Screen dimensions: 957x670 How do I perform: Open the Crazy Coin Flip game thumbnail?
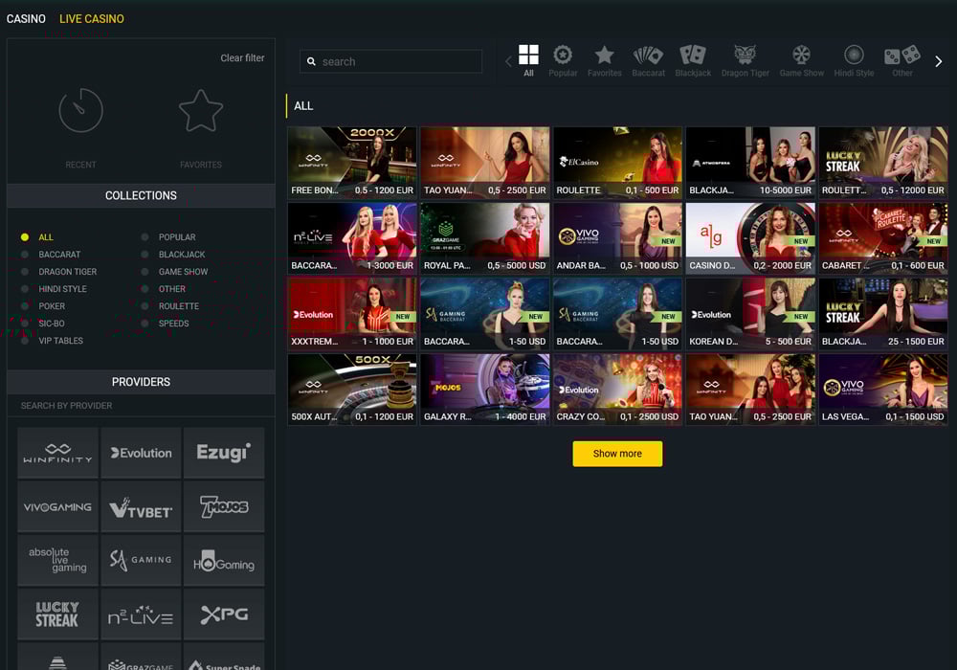tap(617, 390)
